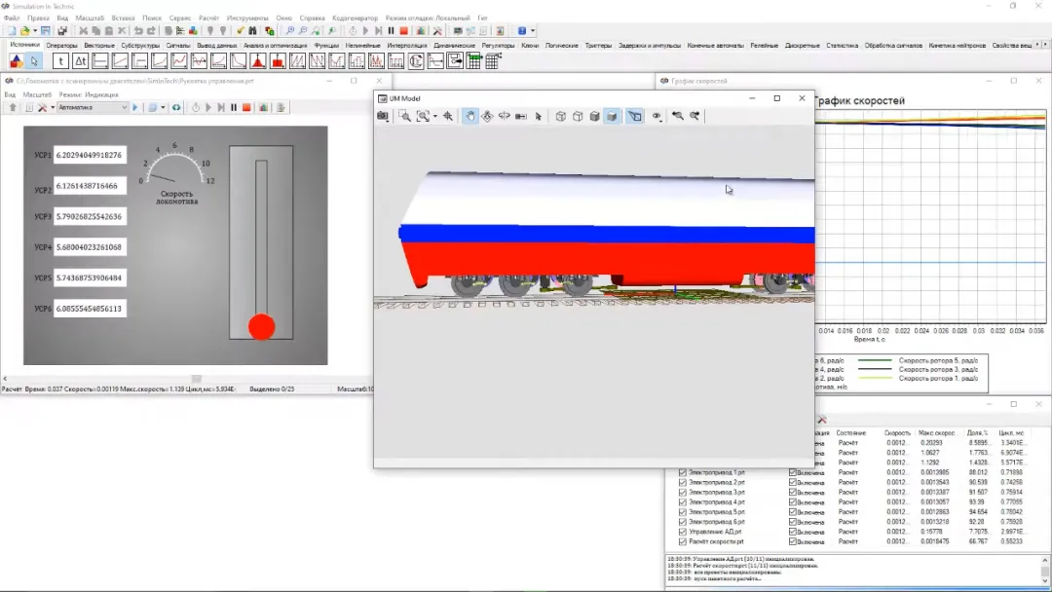Toggle Включена checkbox for Управление АД.prt
1052x592 pixels.
[793, 532]
